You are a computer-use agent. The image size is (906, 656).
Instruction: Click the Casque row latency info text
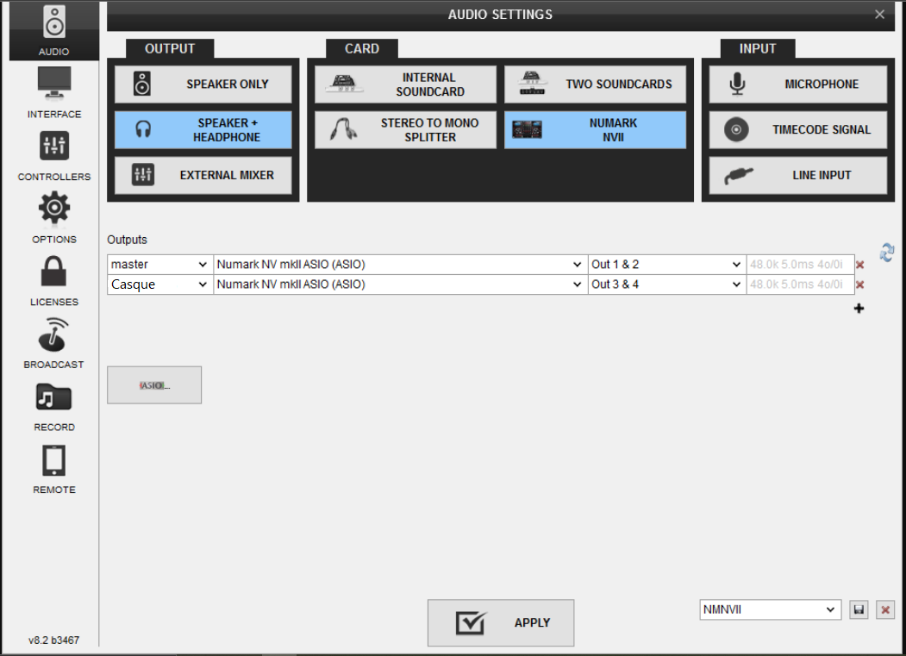pyautogui.click(x=797, y=284)
